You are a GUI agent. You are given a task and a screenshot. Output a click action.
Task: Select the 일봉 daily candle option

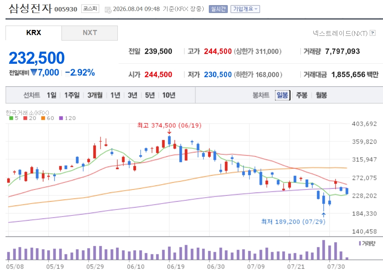pyautogui.click(x=283, y=95)
